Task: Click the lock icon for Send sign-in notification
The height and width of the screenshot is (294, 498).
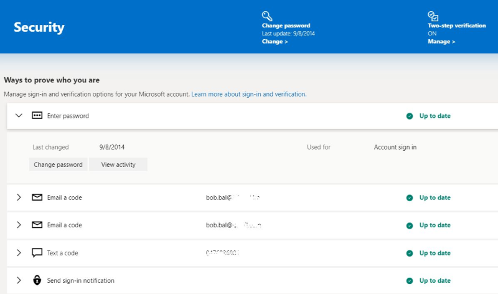Action: tap(37, 280)
